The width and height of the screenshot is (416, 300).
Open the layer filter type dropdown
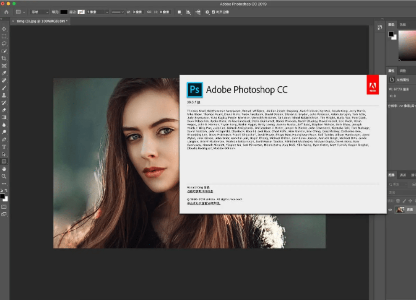coord(398,184)
